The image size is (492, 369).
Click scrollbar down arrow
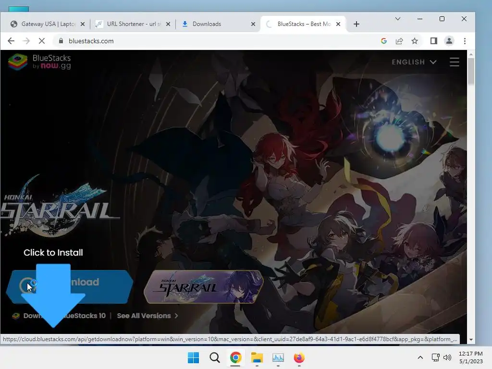[471, 340]
